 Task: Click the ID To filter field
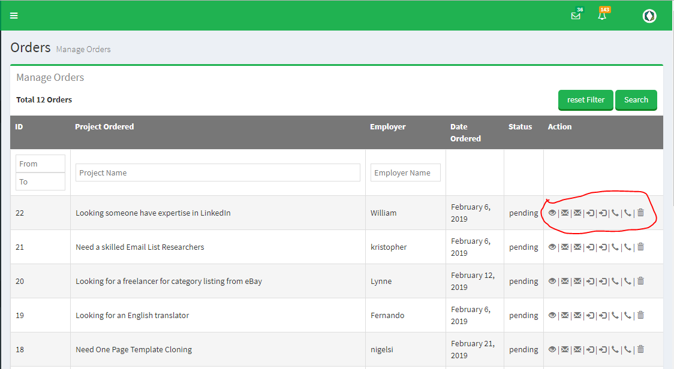[x=40, y=182]
